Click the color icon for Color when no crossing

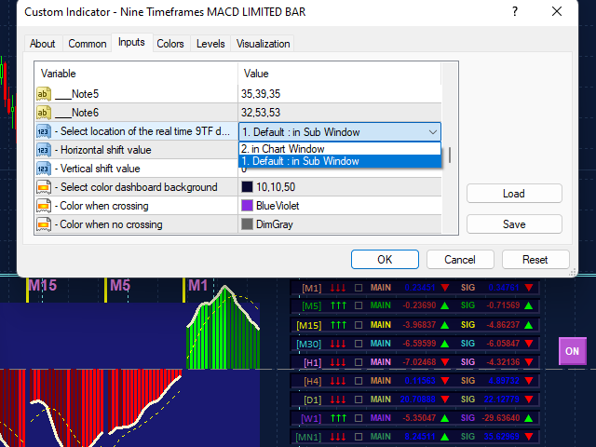(x=44, y=224)
